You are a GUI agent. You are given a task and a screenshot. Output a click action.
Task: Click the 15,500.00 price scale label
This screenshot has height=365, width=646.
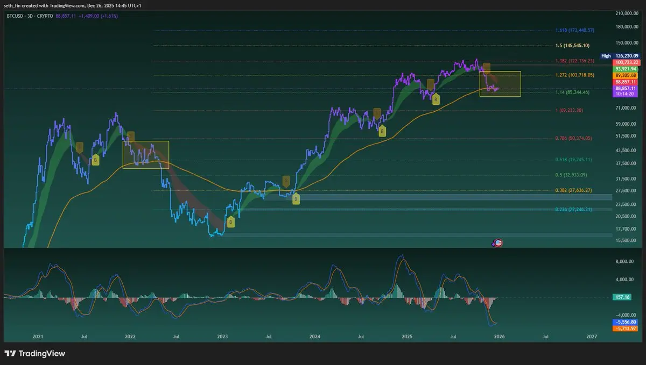(x=627, y=240)
